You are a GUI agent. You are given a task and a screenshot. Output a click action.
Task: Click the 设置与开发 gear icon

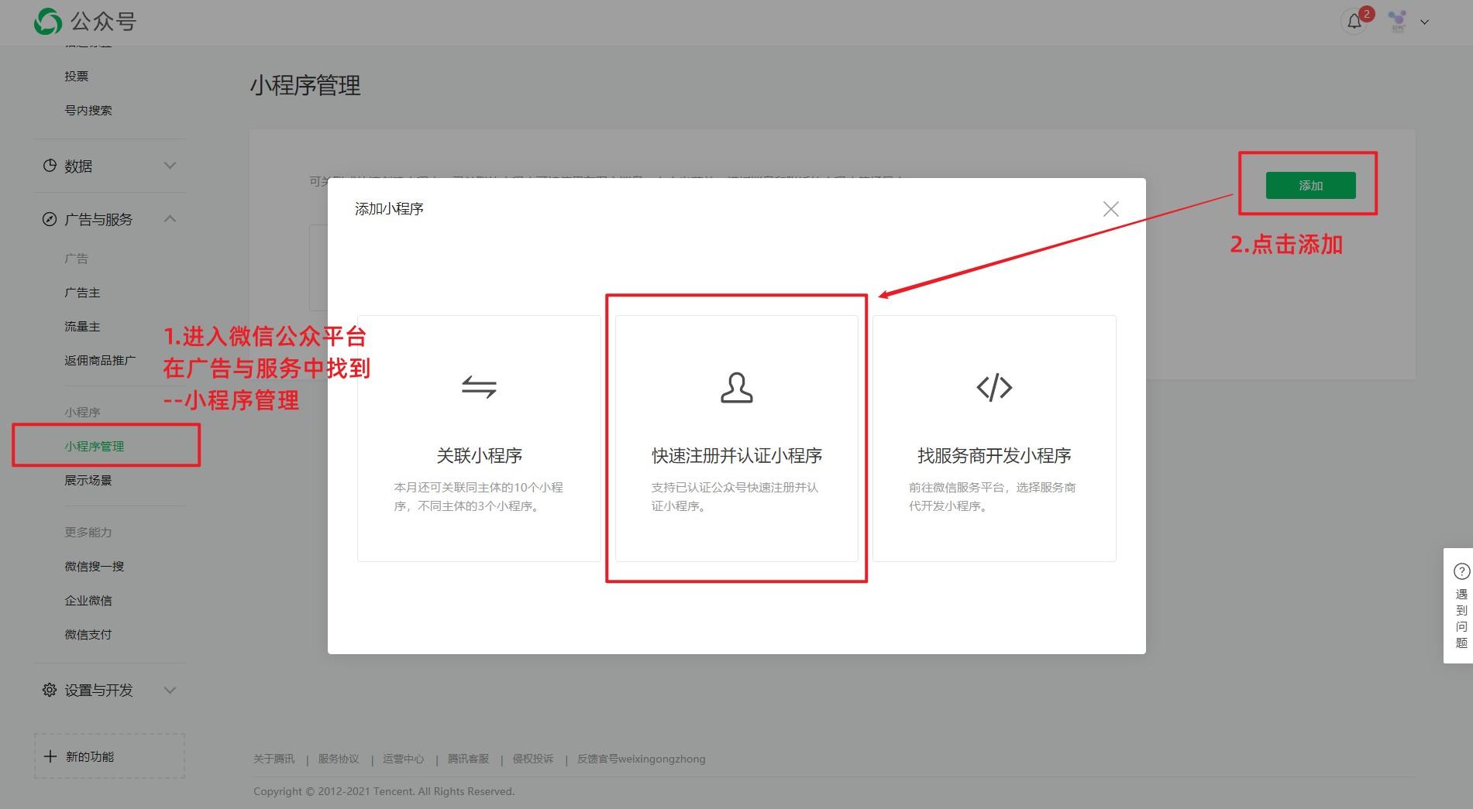tap(50, 690)
